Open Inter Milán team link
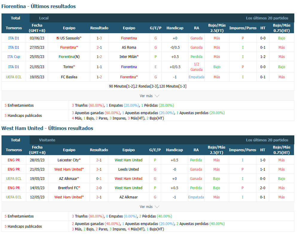The height and width of the screenshot is (234, 297). (128, 57)
